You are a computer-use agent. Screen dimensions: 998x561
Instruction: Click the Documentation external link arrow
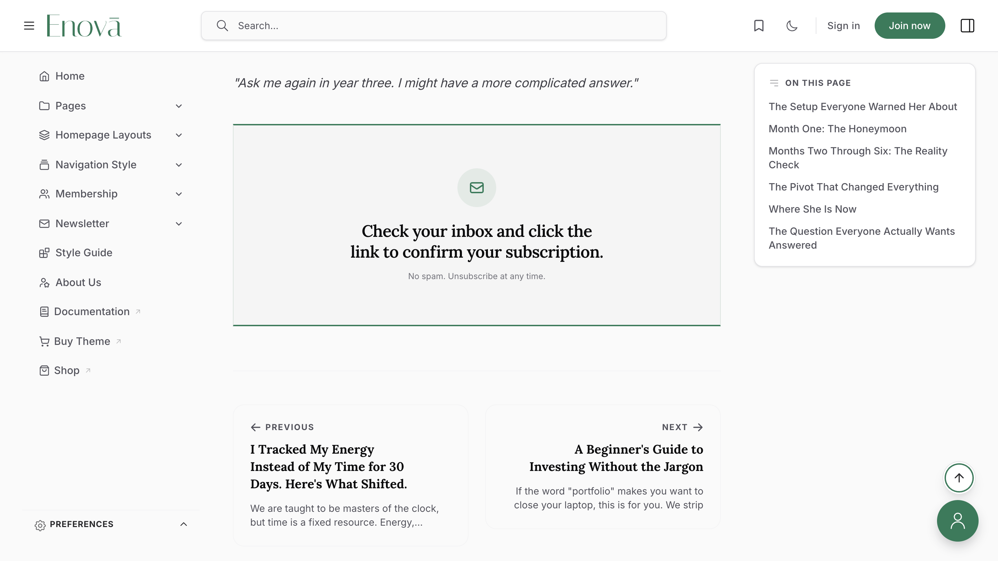138,311
